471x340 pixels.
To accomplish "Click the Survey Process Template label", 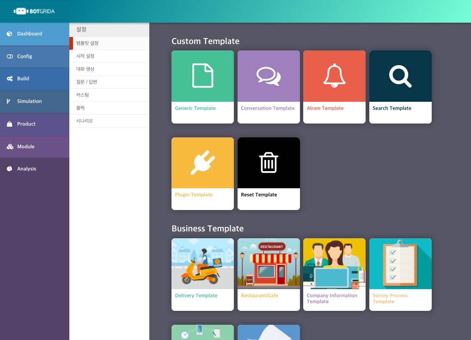I will tap(390, 298).
